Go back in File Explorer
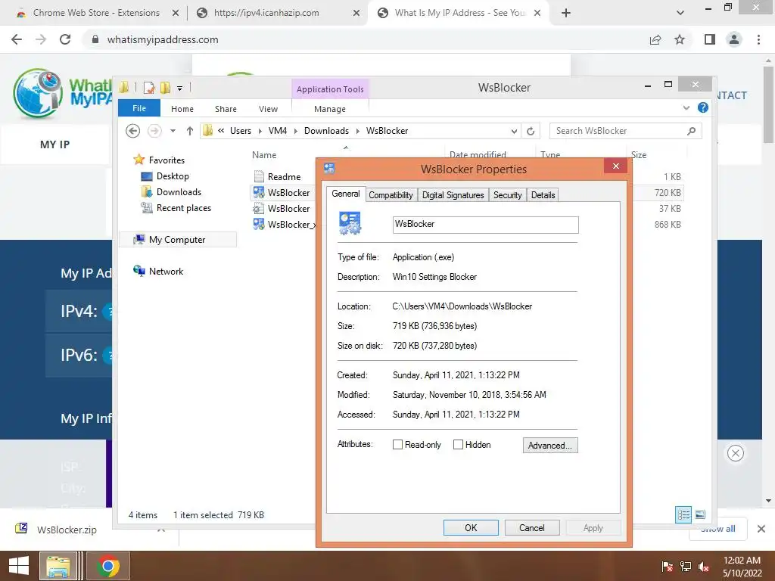The height and width of the screenshot is (581, 775). tap(132, 131)
